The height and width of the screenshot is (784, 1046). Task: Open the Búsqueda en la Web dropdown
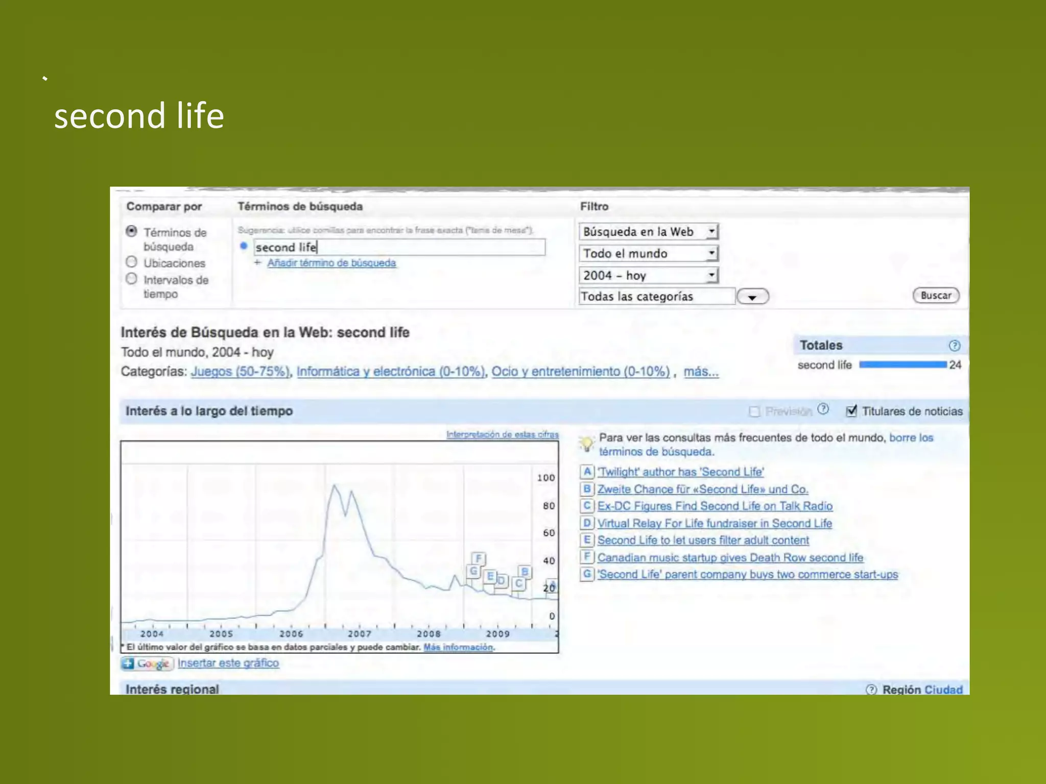(648, 232)
